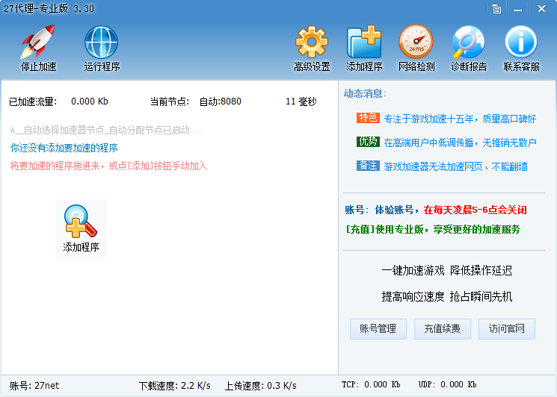This screenshot has width=557, height=397.
Task: Select the blue 备注 tag
Action: click(x=368, y=166)
